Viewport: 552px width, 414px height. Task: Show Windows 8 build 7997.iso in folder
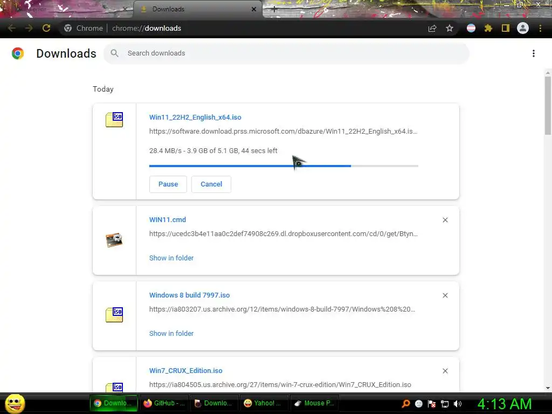pos(171,333)
